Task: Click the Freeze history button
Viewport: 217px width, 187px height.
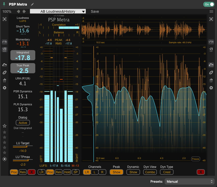Action: [195, 159]
